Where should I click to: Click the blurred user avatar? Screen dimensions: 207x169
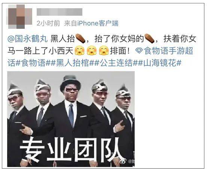pos(19,16)
